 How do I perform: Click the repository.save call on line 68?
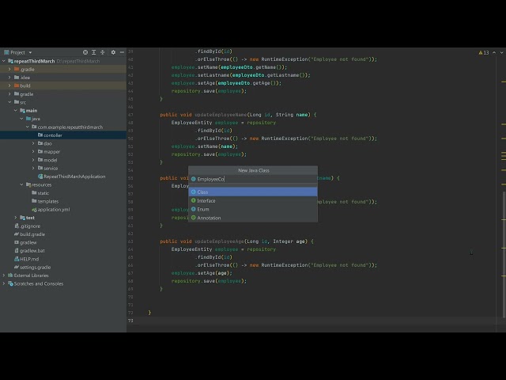coord(209,281)
